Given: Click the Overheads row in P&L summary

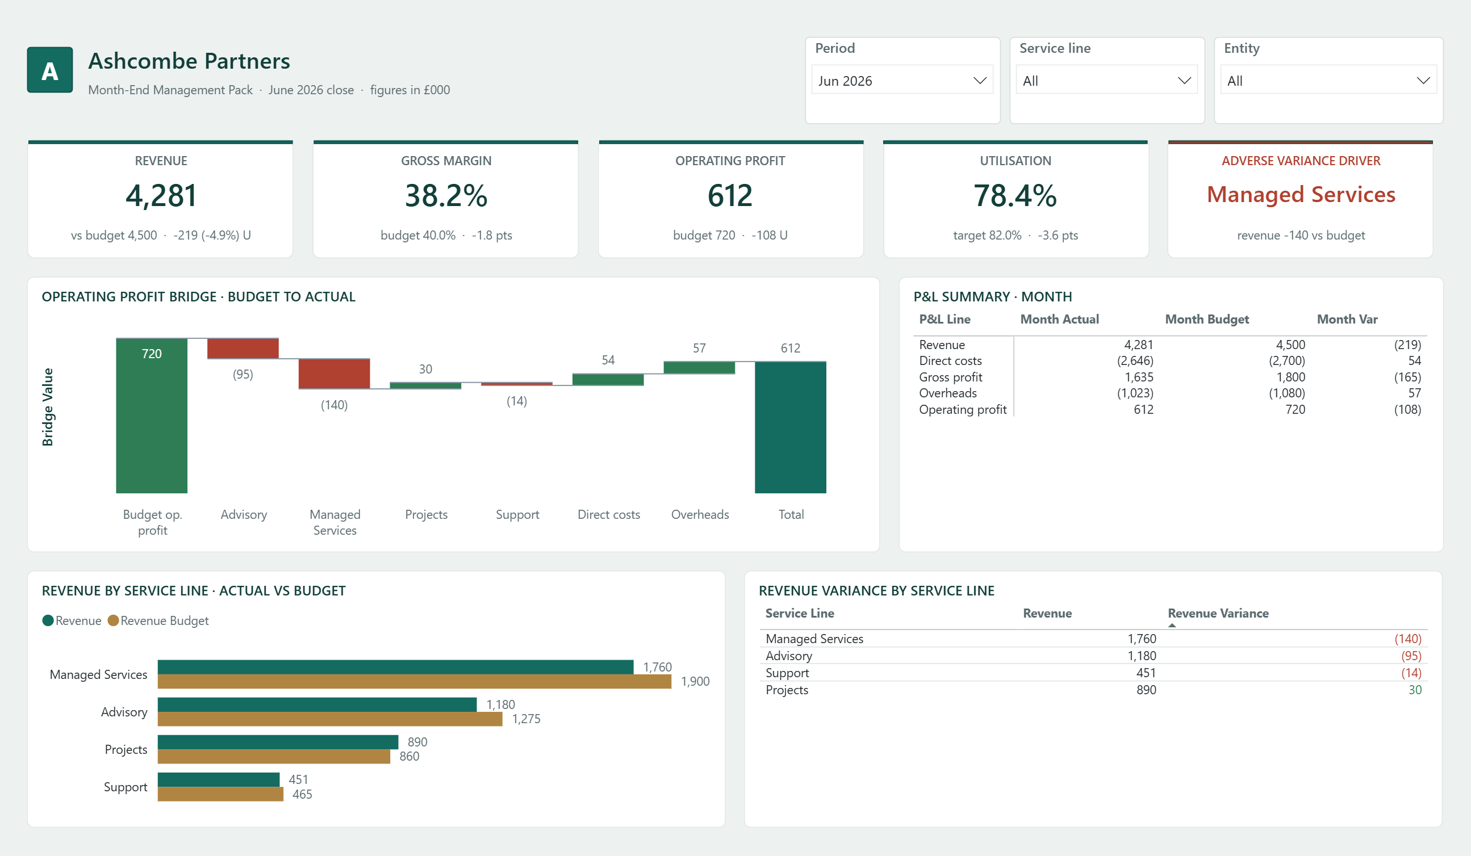Looking at the screenshot, I should [1170, 393].
